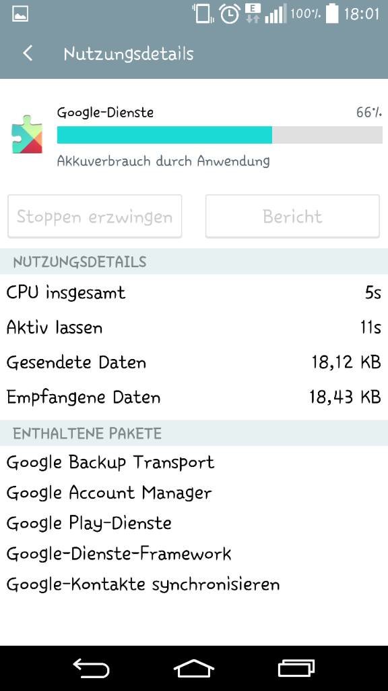Tap the Stoppen erzwingen button

pyautogui.click(x=94, y=217)
